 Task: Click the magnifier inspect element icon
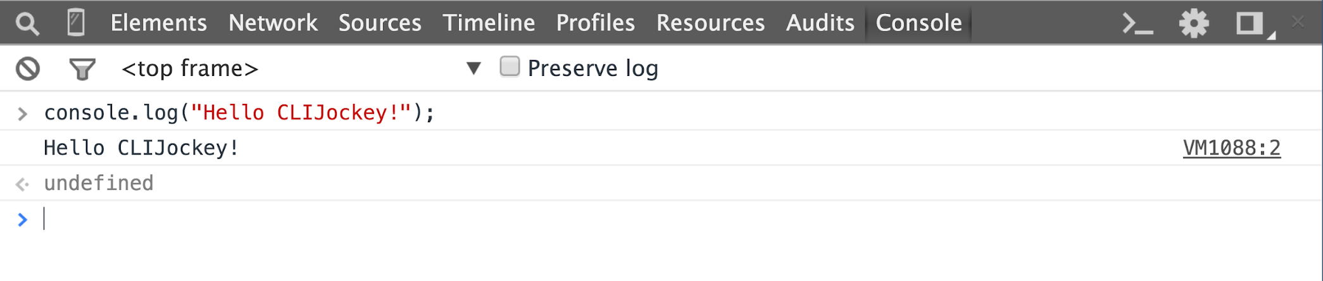tap(27, 23)
